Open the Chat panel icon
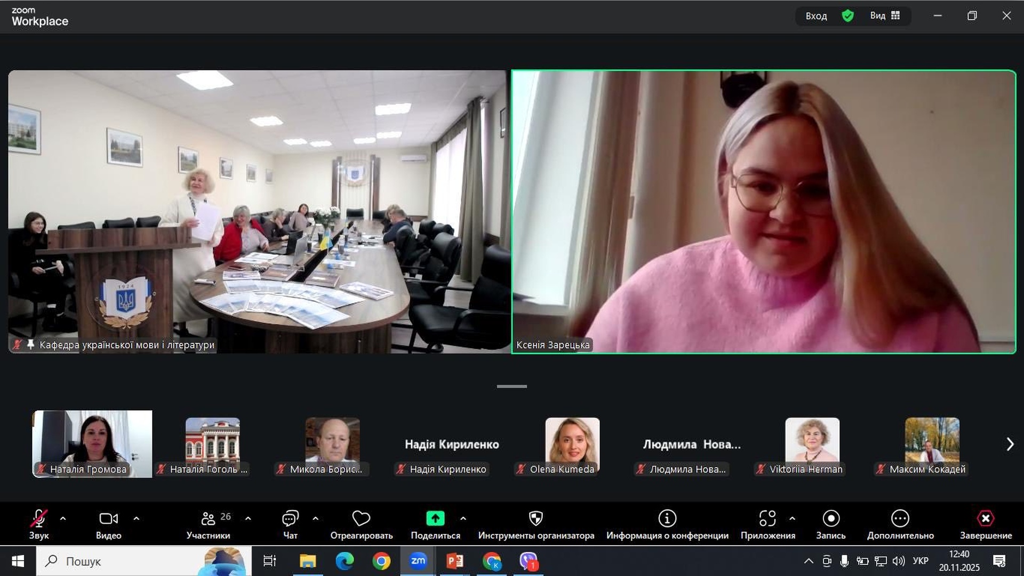Viewport: 1024px width, 576px height. coord(290,518)
